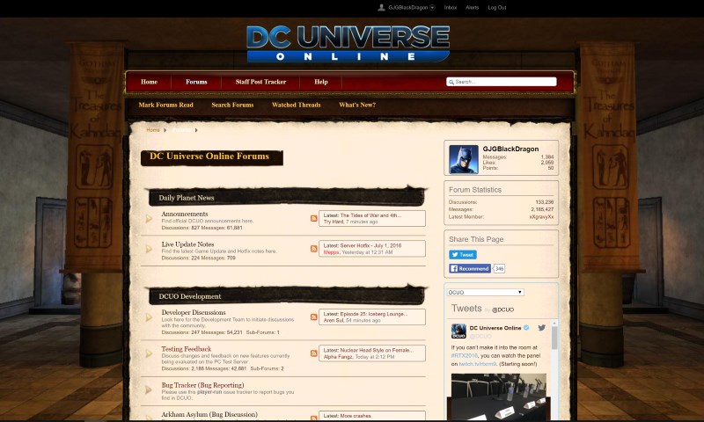The height and width of the screenshot is (422, 704).
Task: Click the Home breadcrumb link
Action: coord(153,130)
